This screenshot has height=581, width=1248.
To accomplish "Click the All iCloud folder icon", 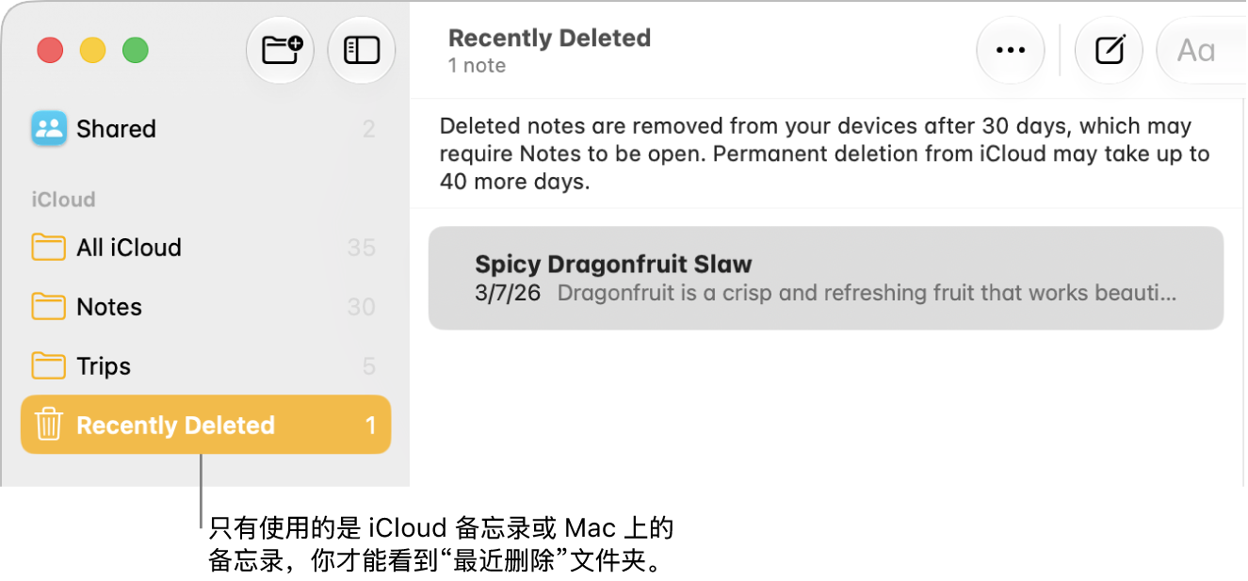I will (x=48, y=248).
